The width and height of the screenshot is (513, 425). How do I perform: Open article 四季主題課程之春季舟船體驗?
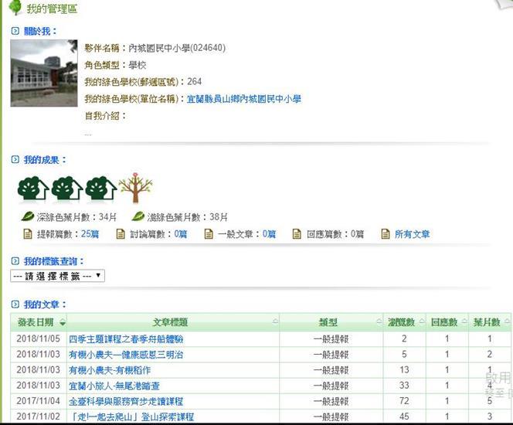[x=126, y=339]
